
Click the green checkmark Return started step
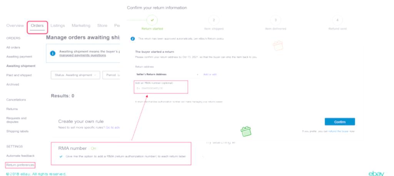pos(152,20)
